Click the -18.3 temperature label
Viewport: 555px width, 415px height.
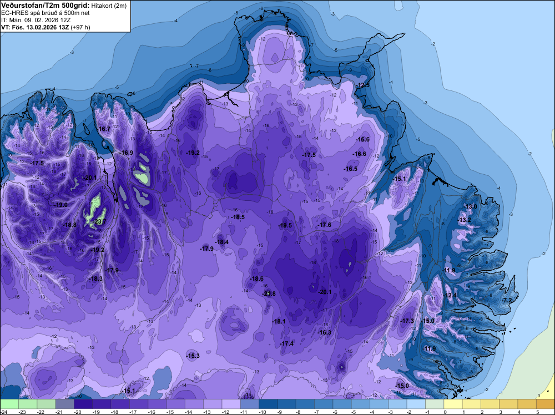coord(95,279)
